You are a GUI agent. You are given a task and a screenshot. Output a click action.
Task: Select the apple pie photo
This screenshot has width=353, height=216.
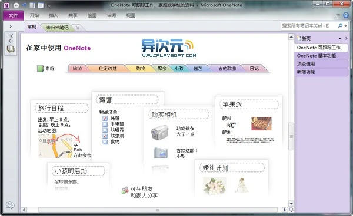pyautogui.click(x=261, y=123)
